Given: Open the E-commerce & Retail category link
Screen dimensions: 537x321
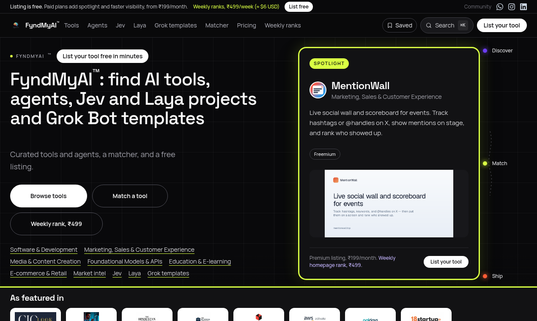Looking at the screenshot, I should point(38,274).
